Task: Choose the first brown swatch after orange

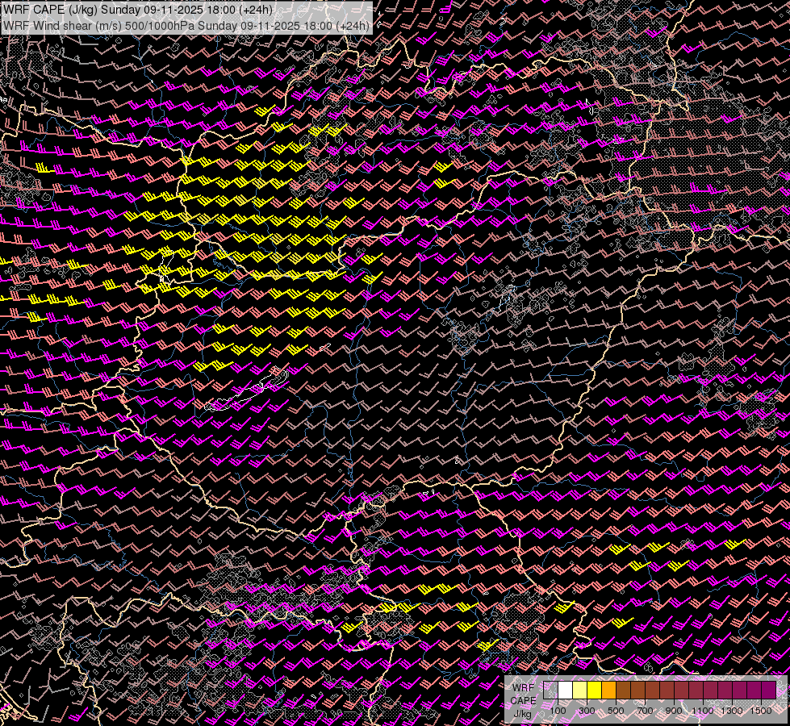Action: (624, 691)
